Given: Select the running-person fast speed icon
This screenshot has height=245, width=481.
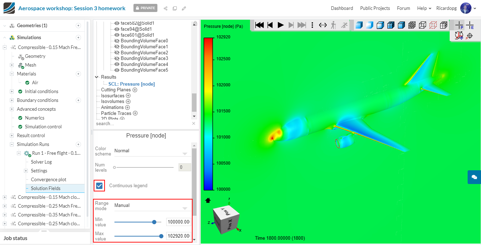Looking at the screenshot, I should (x=344, y=25).
